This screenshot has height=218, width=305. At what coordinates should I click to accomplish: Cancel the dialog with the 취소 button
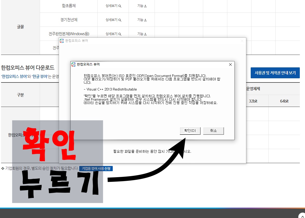pyautogui.click(x=213, y=131)
